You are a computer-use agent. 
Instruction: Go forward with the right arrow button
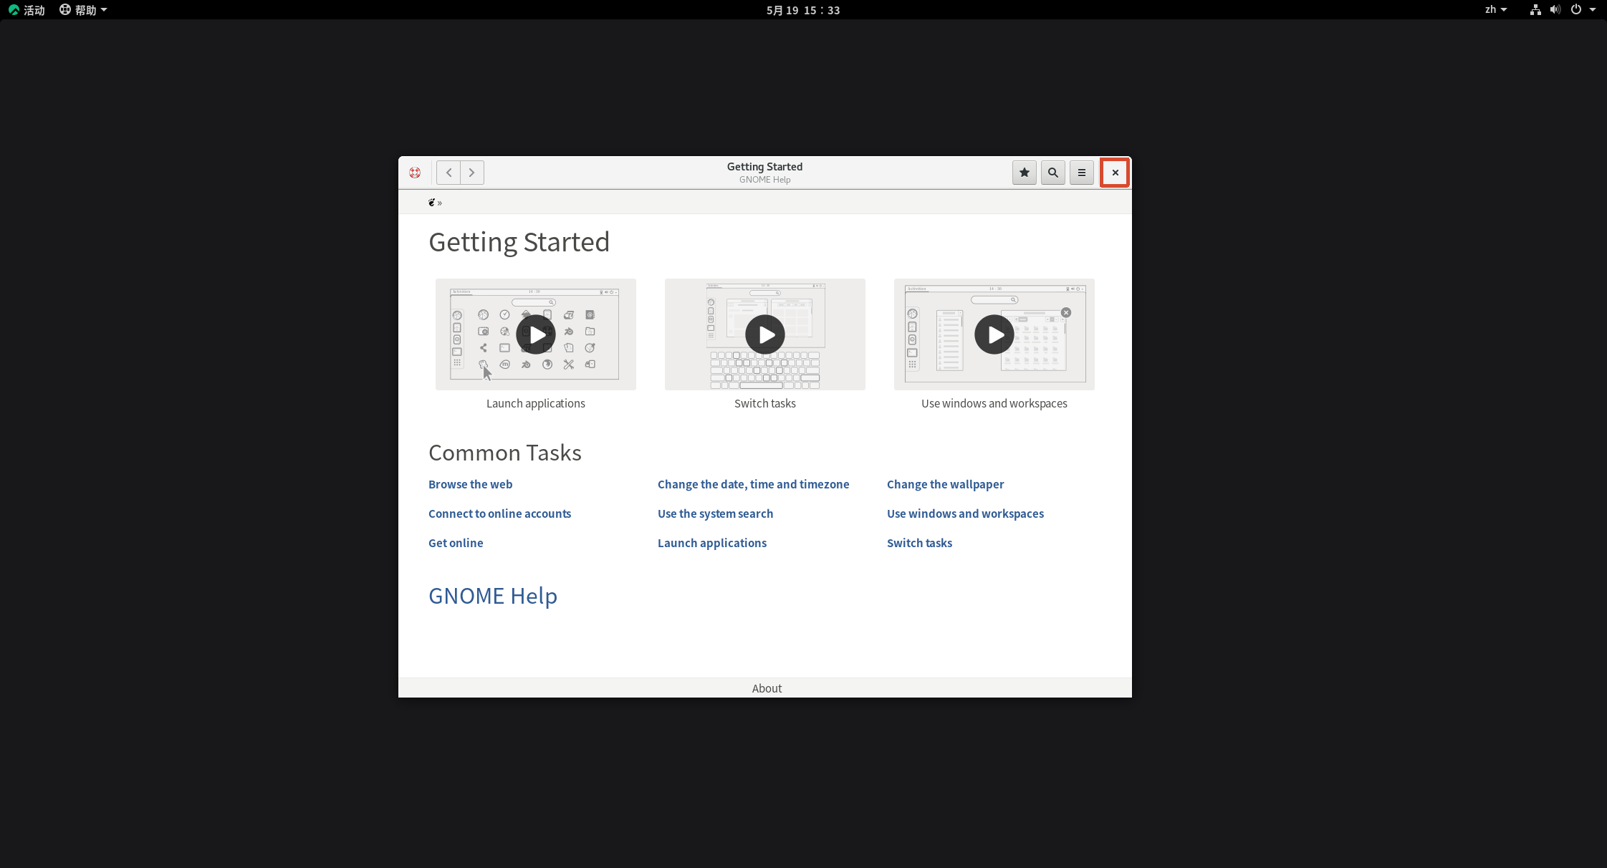472,173
